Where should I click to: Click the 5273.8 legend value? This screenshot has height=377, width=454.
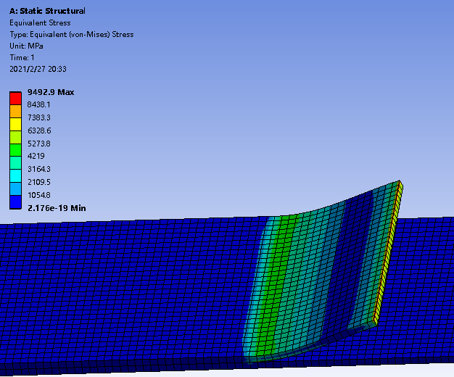point(39,144)
